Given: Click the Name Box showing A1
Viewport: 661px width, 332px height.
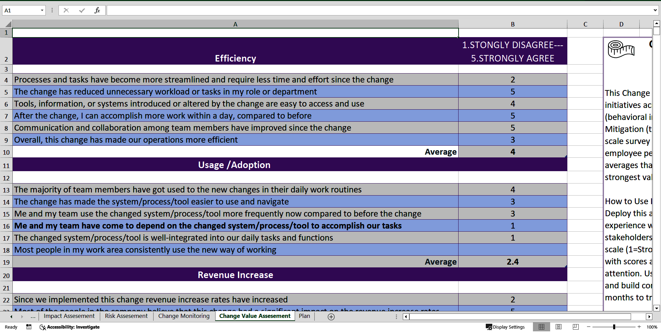Looking at the screenshot, I should tap(21, 10).
